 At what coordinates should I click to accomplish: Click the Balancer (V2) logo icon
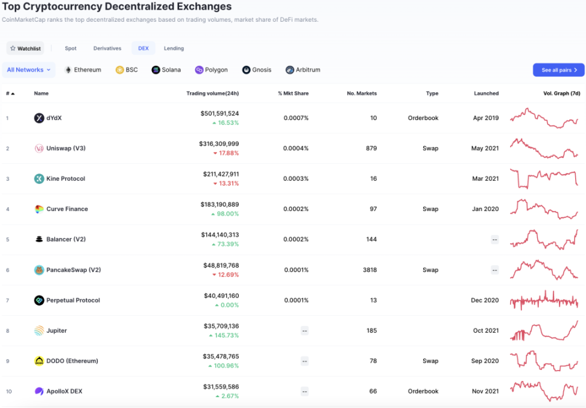pos(39,239)
